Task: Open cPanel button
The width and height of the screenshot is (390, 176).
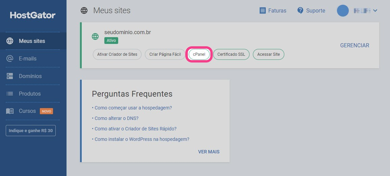Action: click(x=199, y=54)
